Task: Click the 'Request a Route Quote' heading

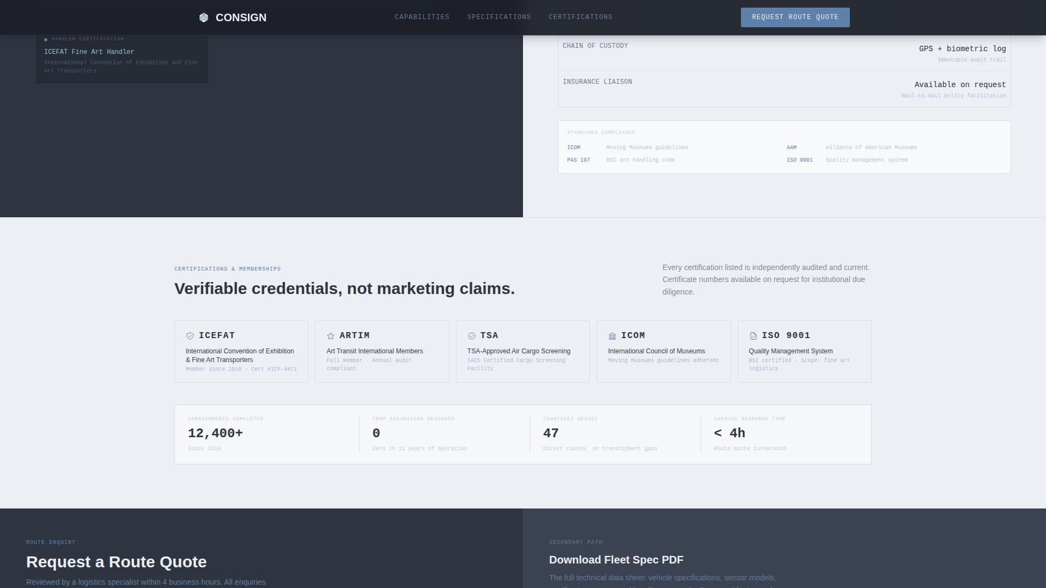Action: pos(117,562)
